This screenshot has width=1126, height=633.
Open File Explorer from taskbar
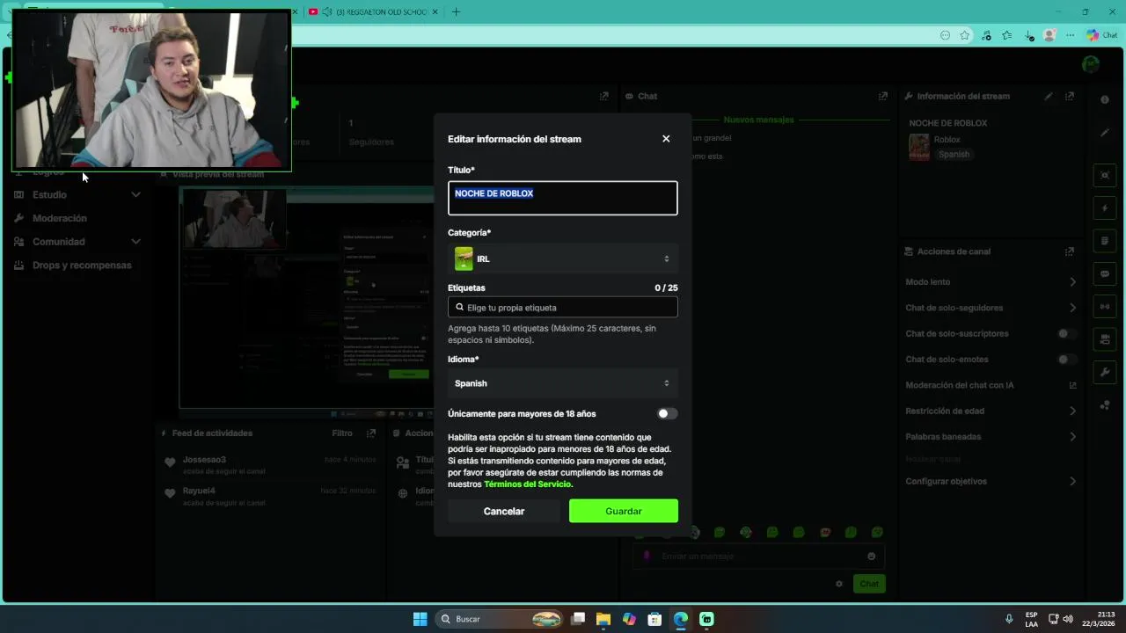coord(603,619)
